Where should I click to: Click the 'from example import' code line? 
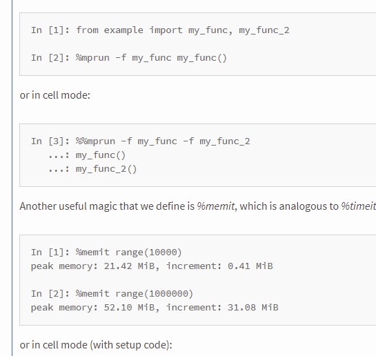click(160, 30)
